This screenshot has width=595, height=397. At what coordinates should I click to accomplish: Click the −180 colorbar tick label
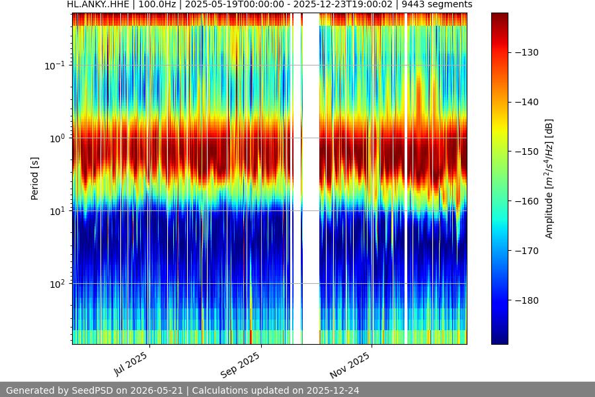(x=527, y=300)
